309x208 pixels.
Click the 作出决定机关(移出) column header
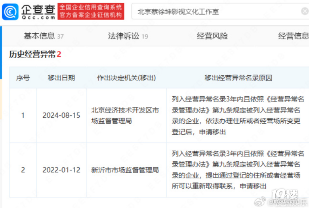click(126, 78)
